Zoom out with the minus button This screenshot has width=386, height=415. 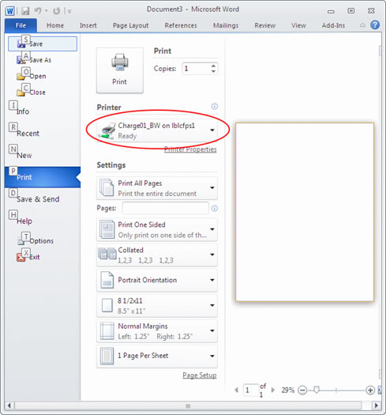302,390
